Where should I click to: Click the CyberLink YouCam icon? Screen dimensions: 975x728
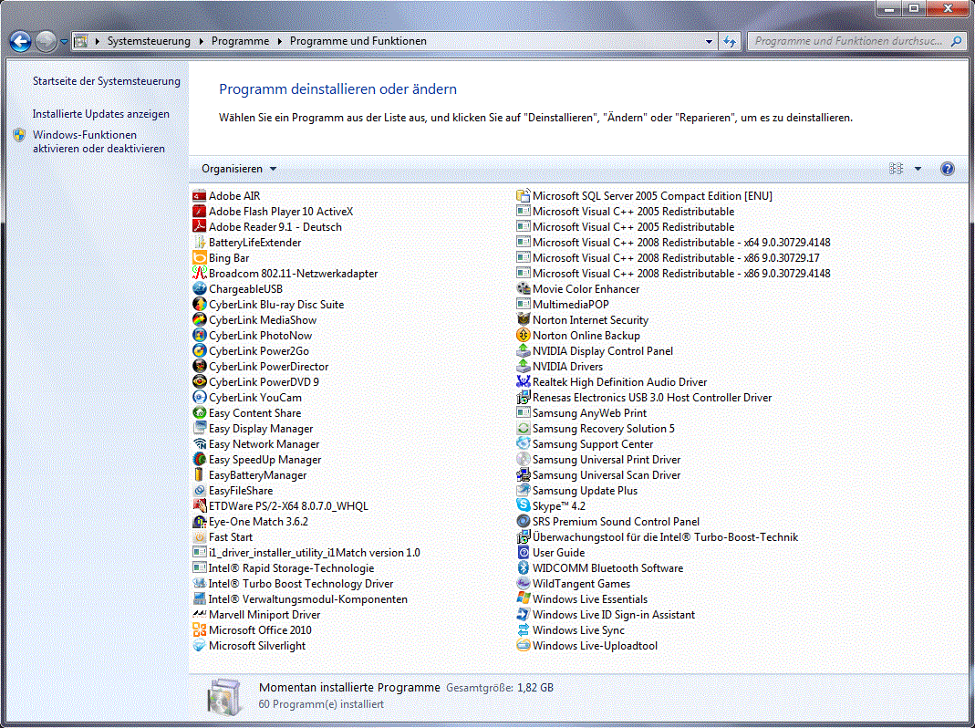200,398
